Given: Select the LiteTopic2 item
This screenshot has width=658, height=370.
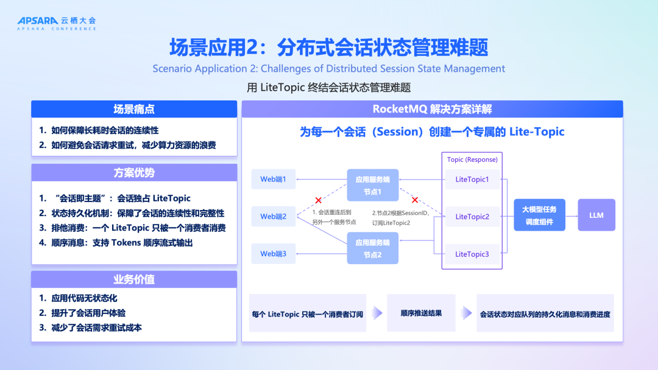Looking at the screenshot, I should [472, 216].
